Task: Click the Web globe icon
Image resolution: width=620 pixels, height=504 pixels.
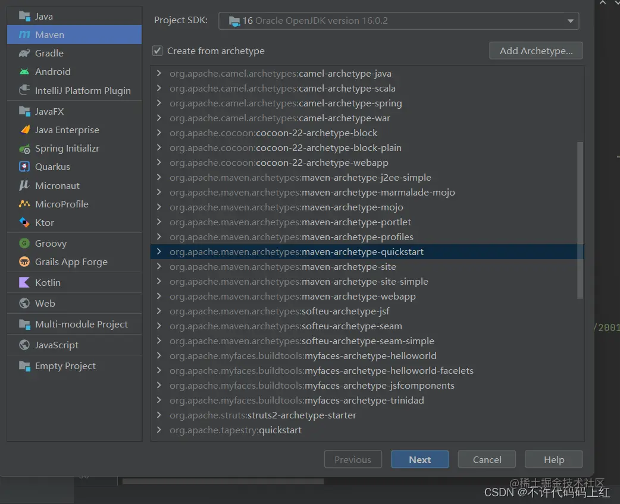Action: click(24, 303)
